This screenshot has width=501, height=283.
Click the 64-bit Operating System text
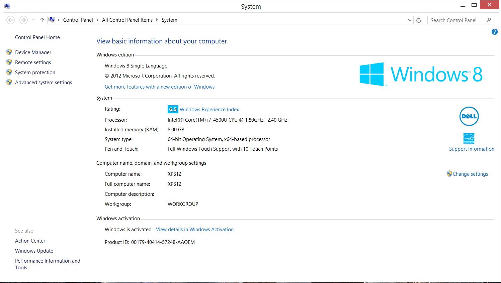219,139
